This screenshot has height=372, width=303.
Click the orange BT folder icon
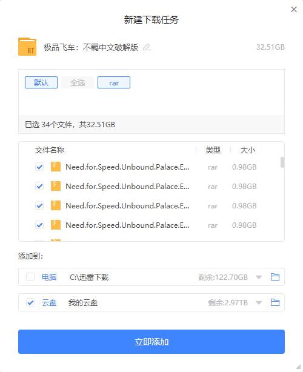tap(27, 47)
